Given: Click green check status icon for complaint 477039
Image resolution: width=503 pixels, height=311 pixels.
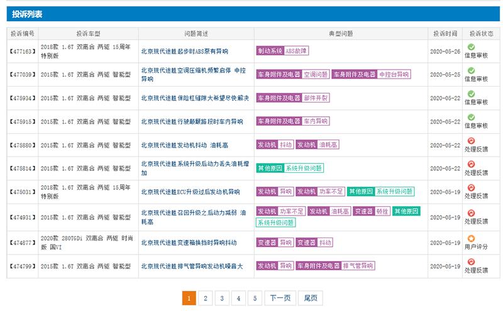Looking at the screenshot, I should click(471, 70).
